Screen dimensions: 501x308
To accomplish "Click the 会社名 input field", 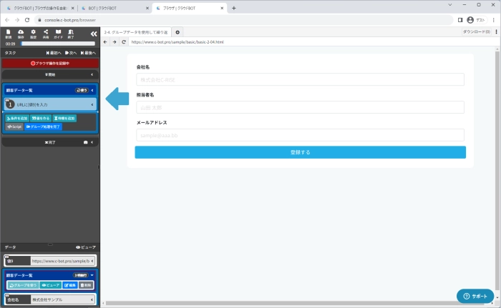I will coord(300,79).
